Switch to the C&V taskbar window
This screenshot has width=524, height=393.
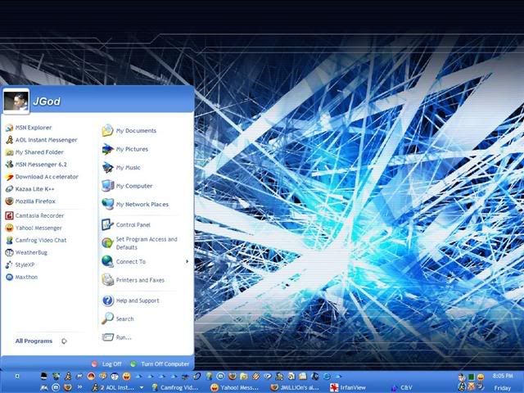pyautogui.click(x=402, y=387)
